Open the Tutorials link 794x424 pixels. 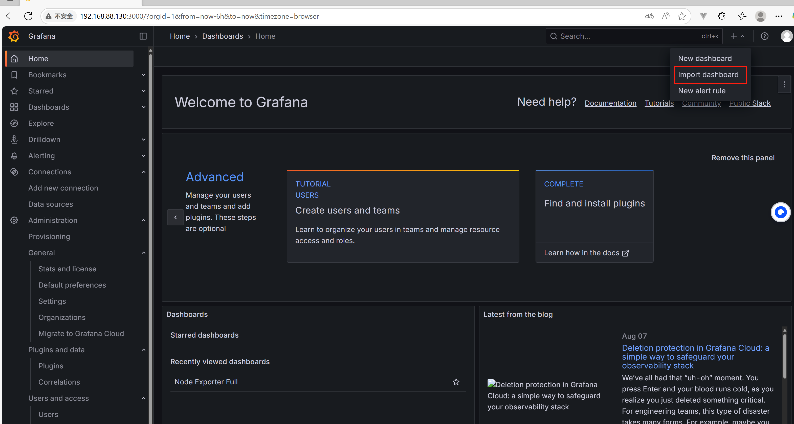[659, 103]
